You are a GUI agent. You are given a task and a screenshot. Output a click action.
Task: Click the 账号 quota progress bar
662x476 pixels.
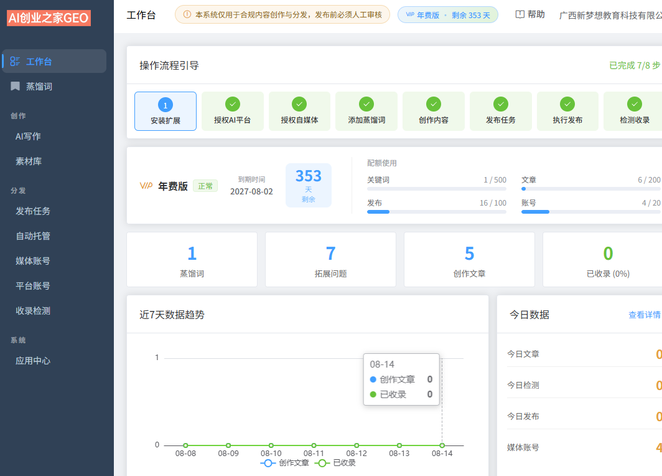pyautogui.click(x=591, y=212)
